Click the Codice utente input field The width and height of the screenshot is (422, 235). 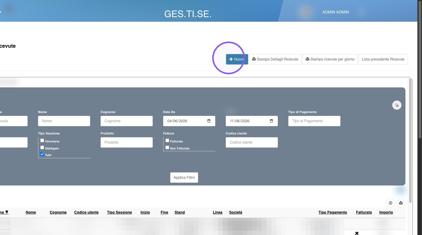pyautogui.click(x=252, y=142)
